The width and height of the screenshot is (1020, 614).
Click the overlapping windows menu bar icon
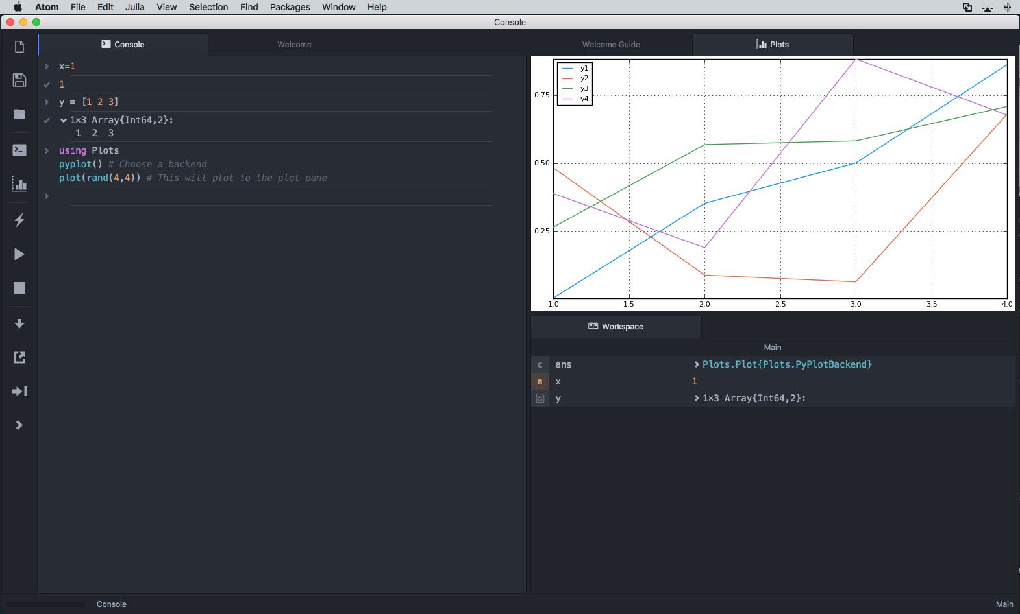pos(967,7)
